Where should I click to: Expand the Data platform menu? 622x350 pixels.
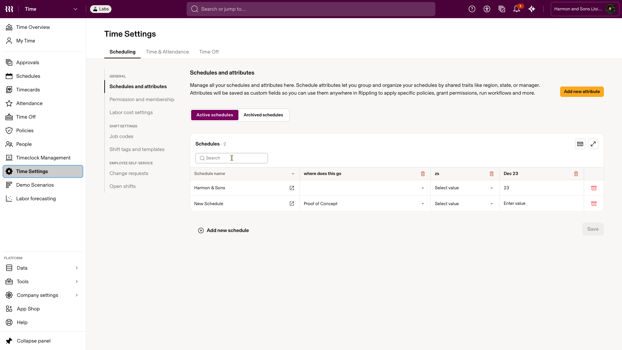click(x=43, y=268)
